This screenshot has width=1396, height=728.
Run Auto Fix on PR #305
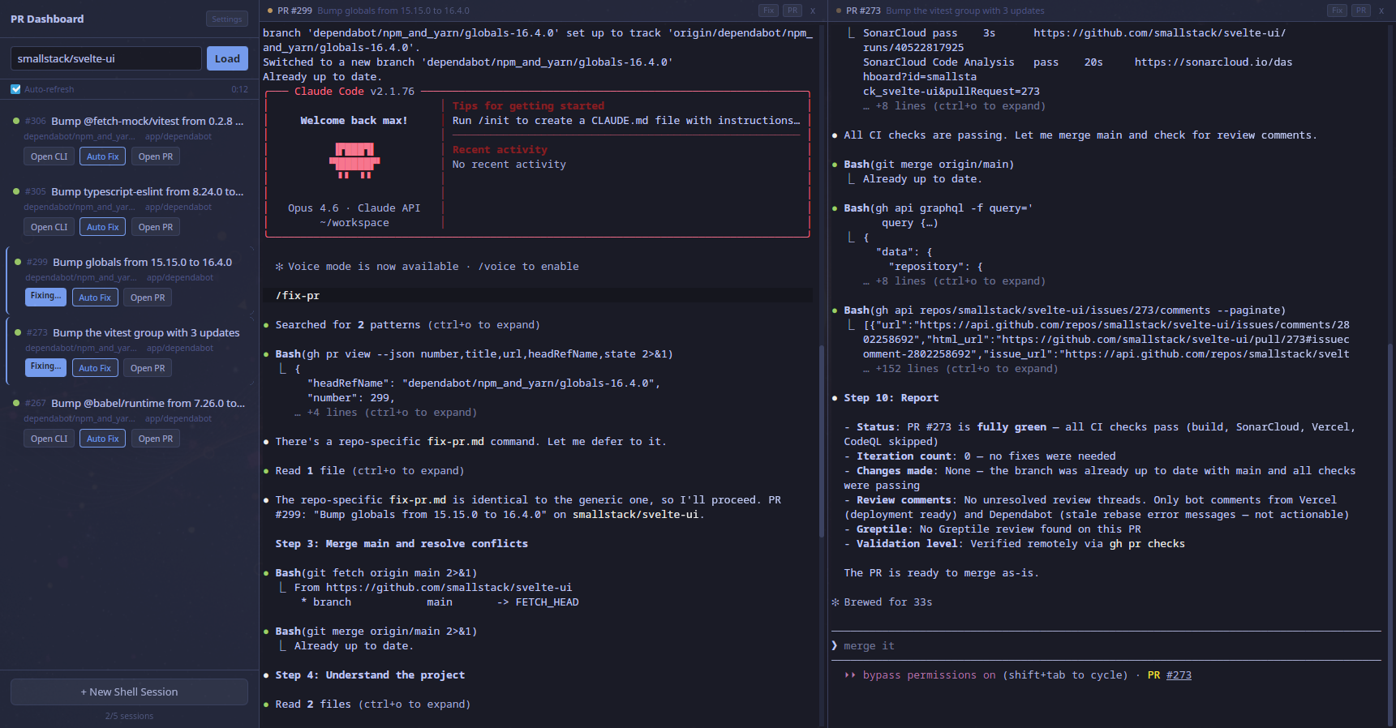pyautogui.click(x=103, y=227)
